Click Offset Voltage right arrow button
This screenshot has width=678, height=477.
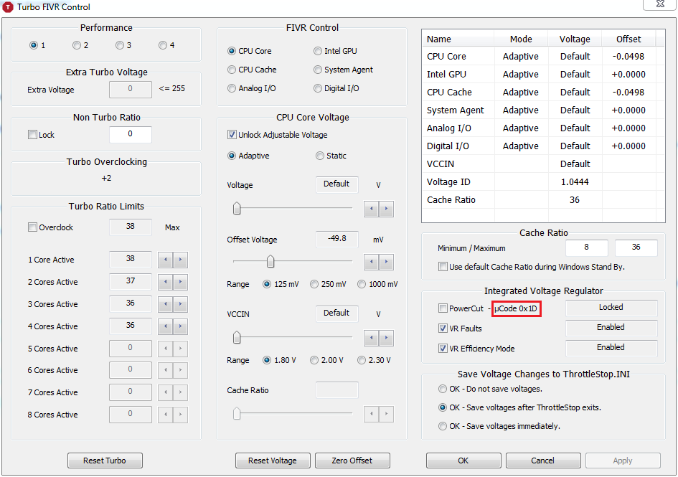[x=386, y=262]
